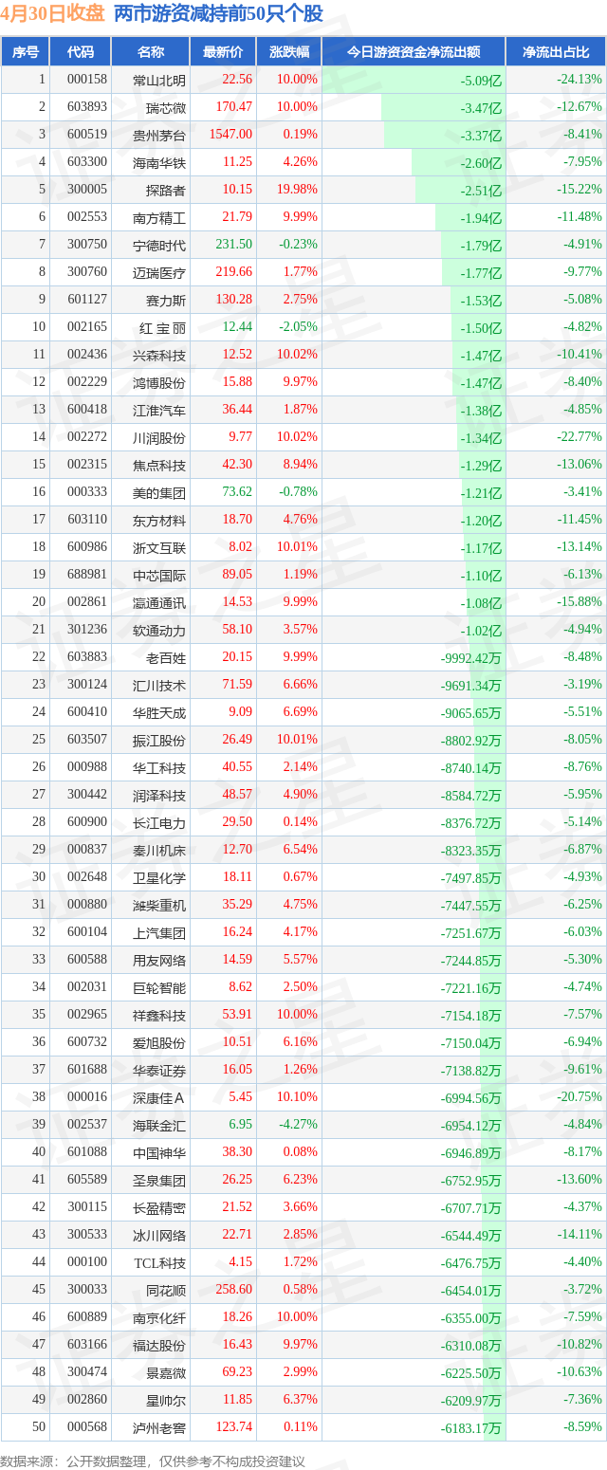607x1470 pixels.
Task: Select stock name 潍柴重机
Action: click(160, 905)
